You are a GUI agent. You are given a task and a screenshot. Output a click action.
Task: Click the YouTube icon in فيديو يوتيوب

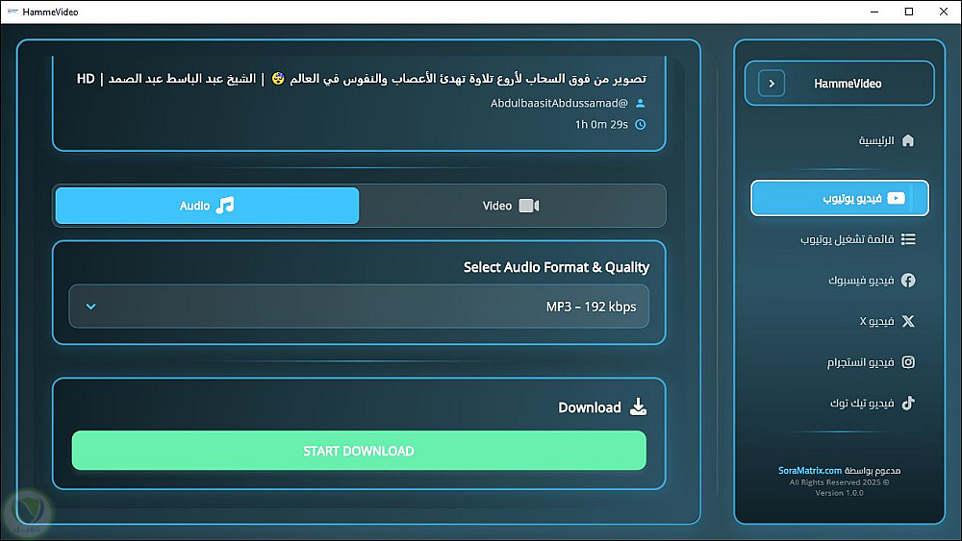(897, 198)
